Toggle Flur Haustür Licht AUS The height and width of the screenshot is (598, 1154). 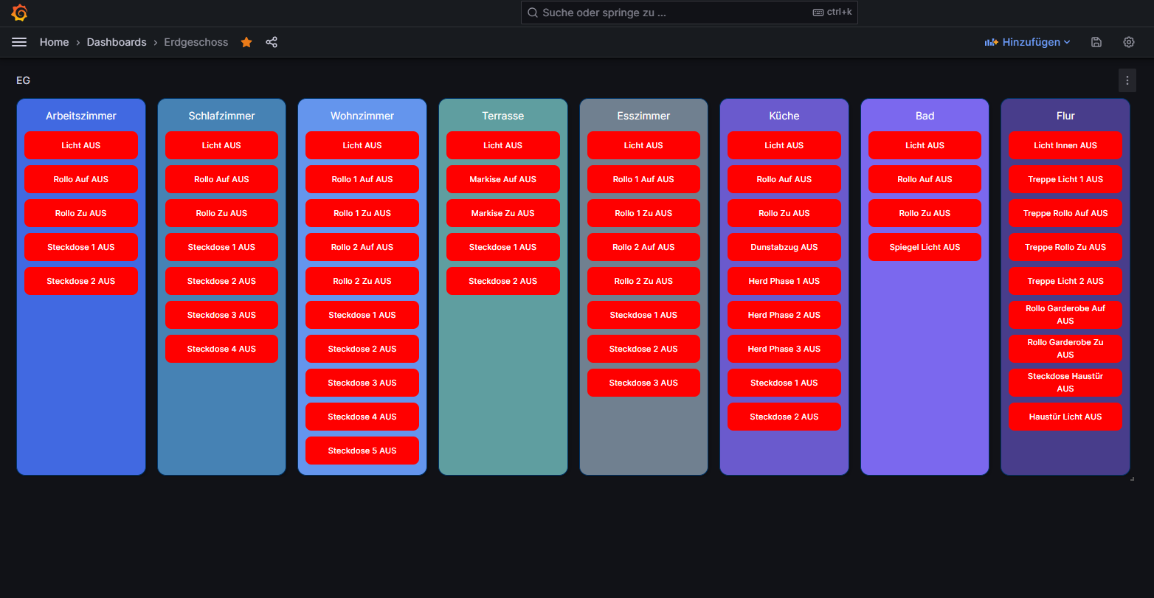click(1065, 417)
